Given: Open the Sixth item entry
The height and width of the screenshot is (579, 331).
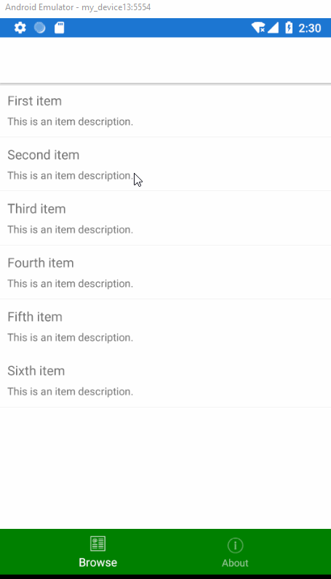Looking at the screenshot, I should click(165, 381).
